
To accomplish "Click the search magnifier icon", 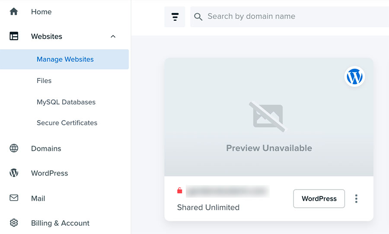I will [x=198, y=16].
